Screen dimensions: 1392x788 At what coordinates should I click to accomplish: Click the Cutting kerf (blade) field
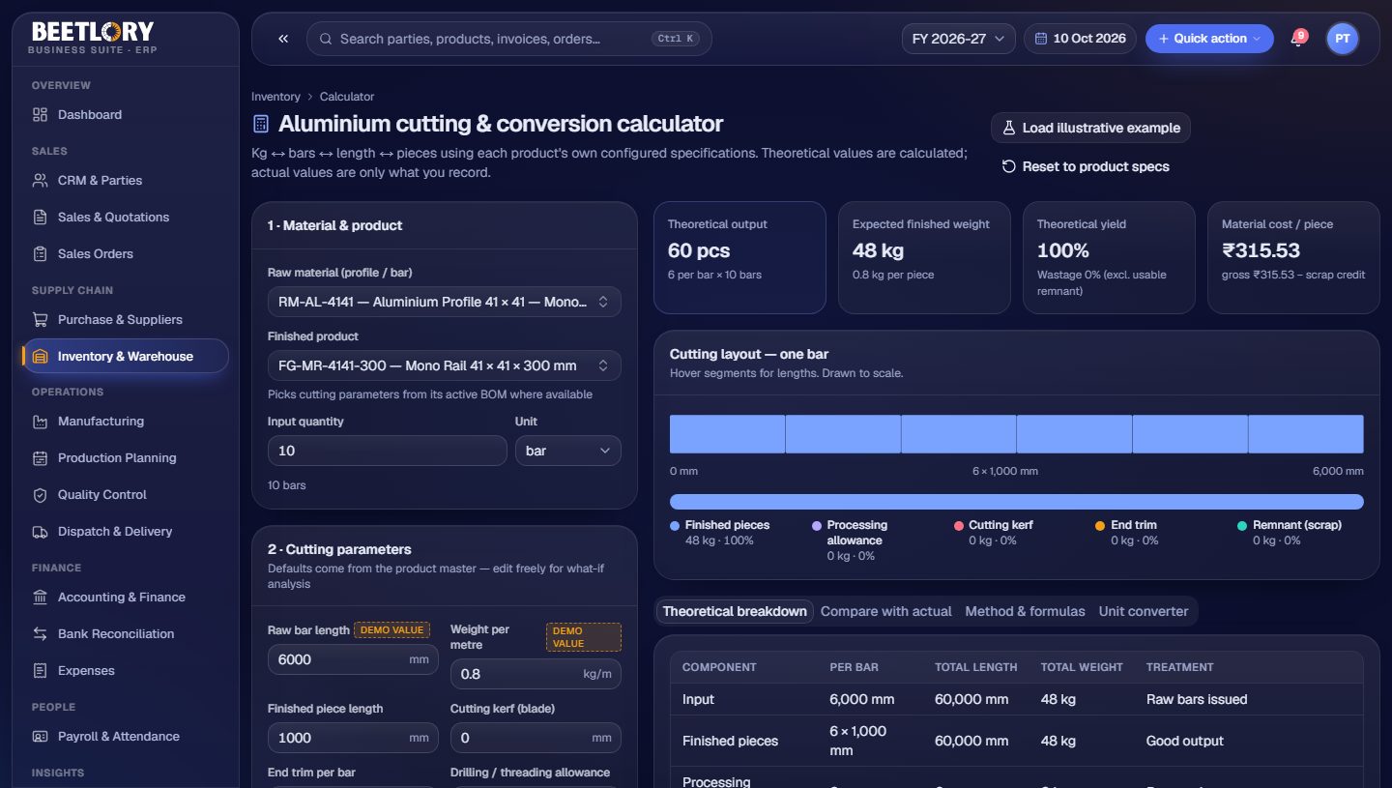[536, 738]
